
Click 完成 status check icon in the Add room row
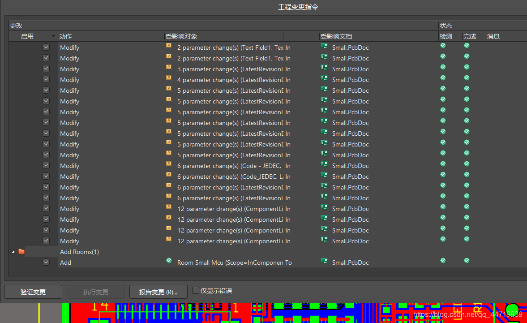coord(467,260)
